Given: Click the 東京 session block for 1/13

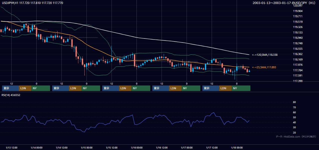Looking at the screenshot, I should tap(10, 88).
